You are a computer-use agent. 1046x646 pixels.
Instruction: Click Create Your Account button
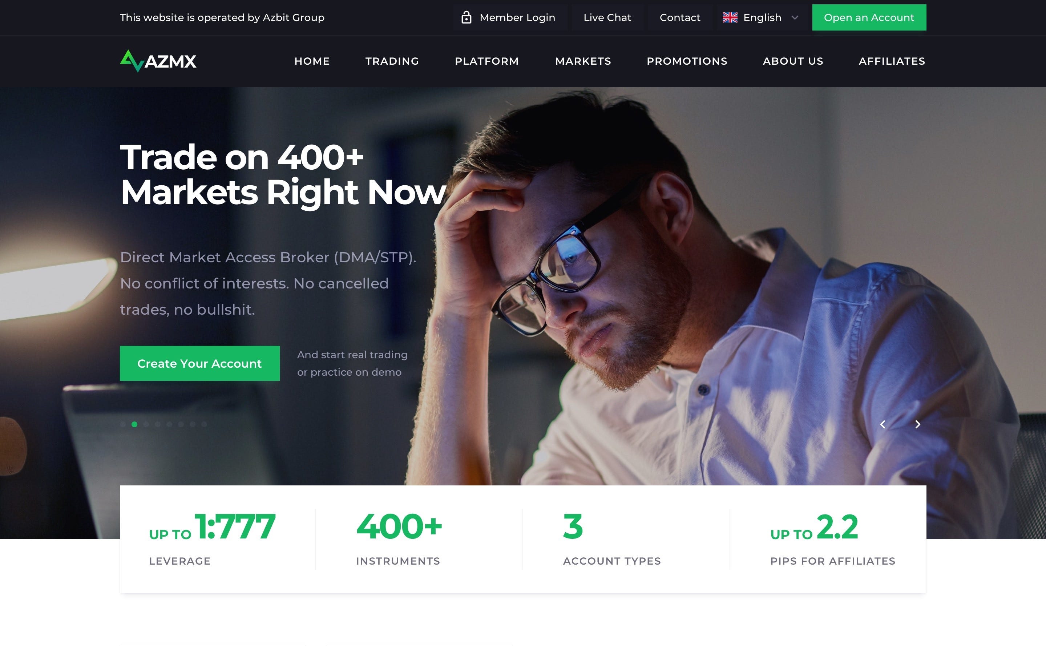[x=199, y=363]
